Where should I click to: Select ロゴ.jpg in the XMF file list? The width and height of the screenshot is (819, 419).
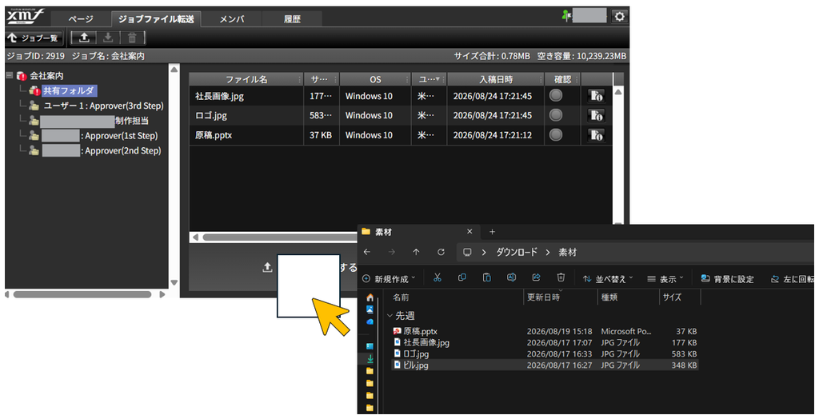click(x=211, y=115)
